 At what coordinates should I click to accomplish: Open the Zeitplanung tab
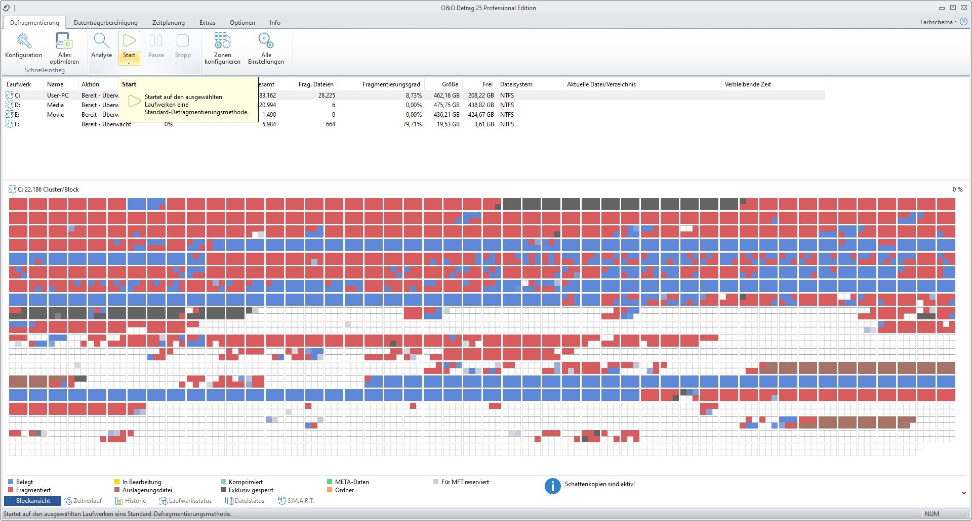(168, 23)
